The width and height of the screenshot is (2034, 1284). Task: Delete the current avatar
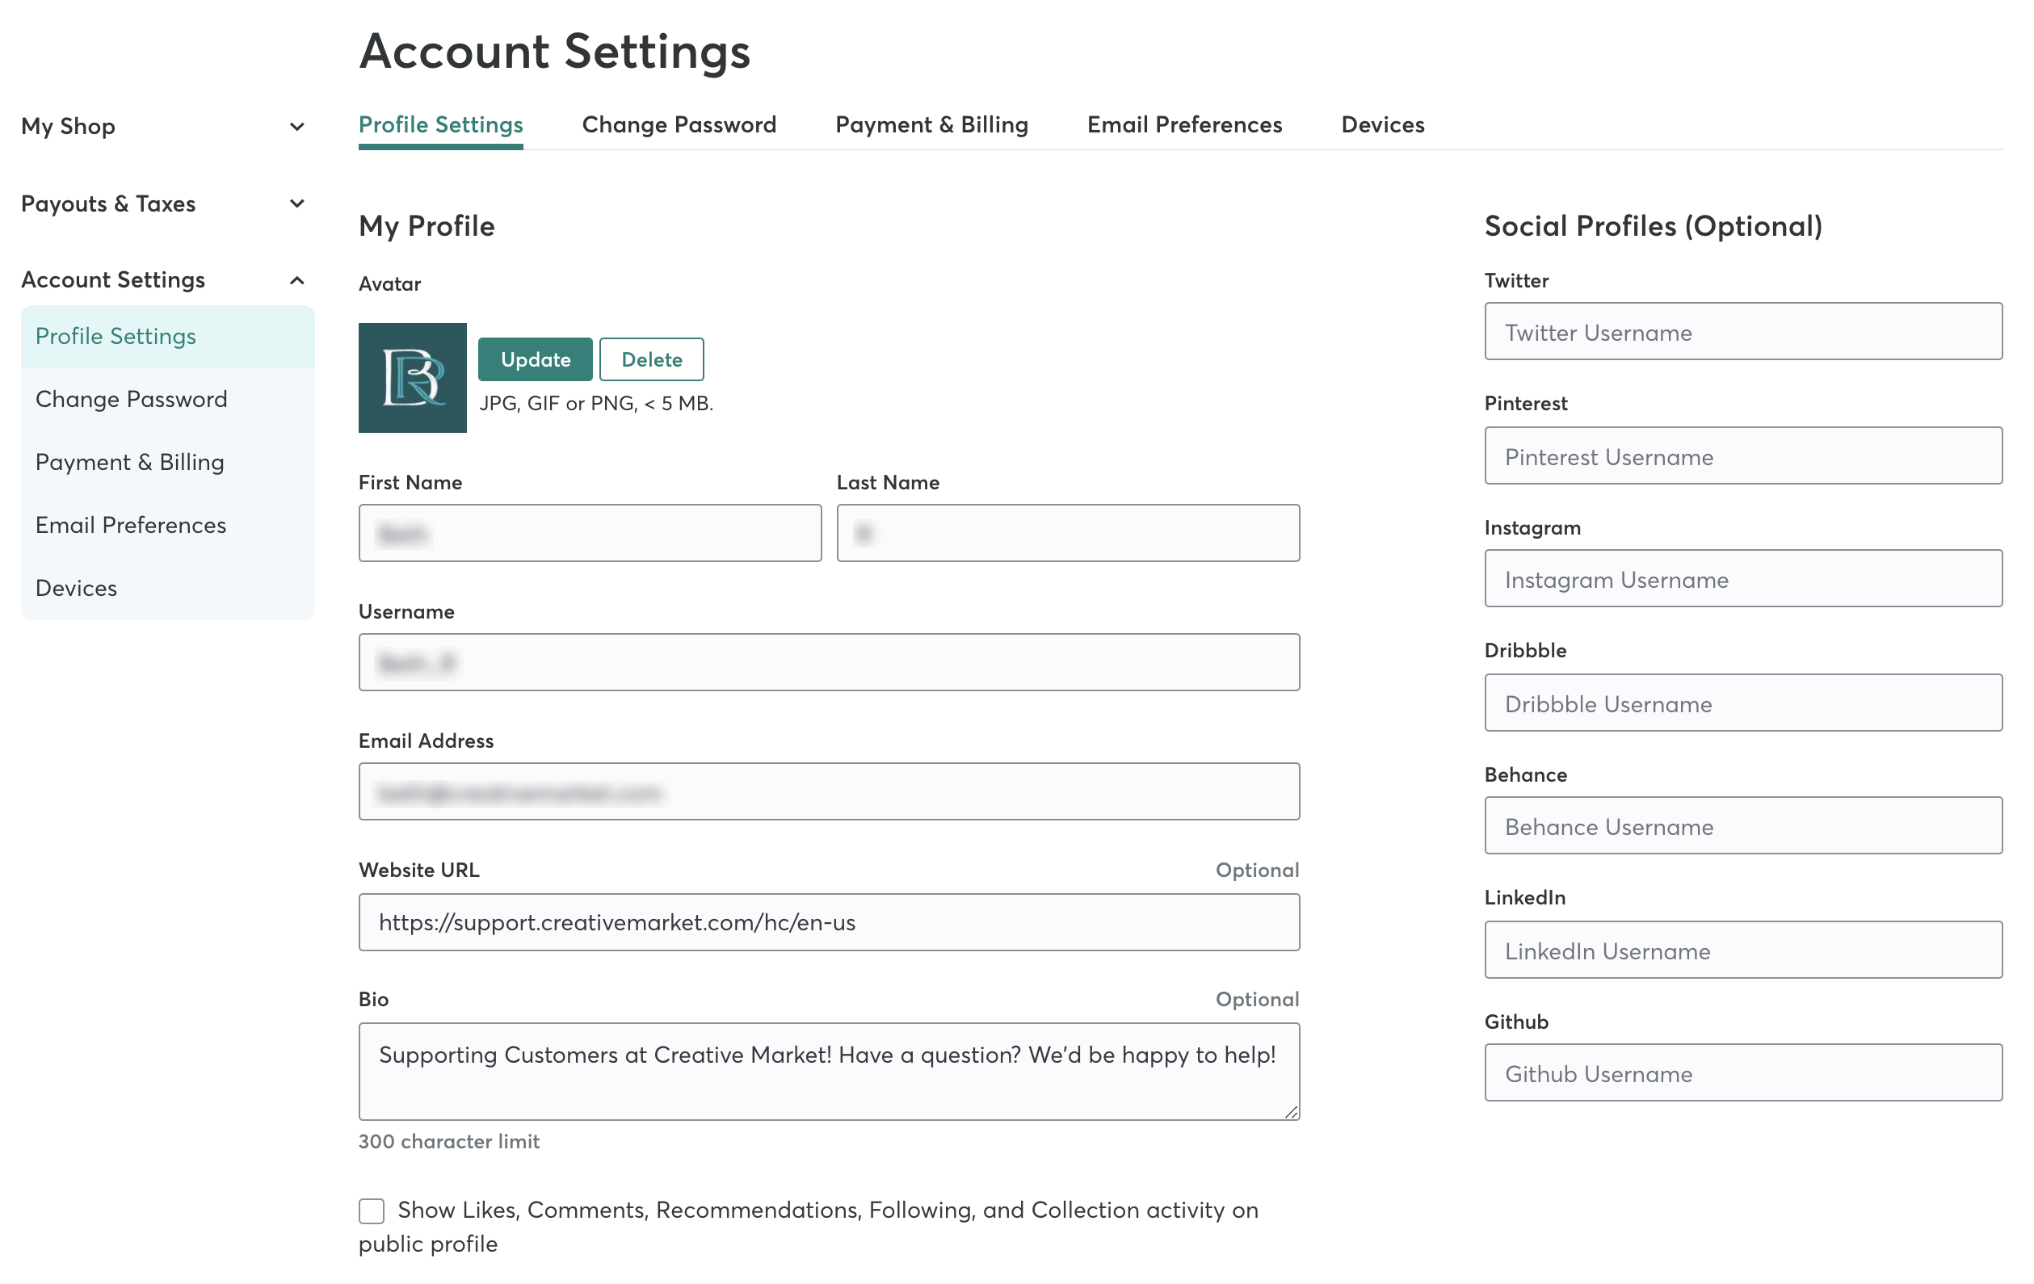pos(651,359)
